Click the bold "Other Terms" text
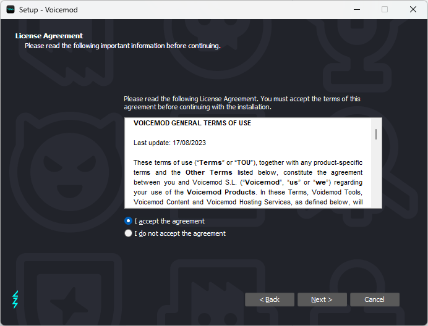428x326 pixels. click(209, 172)
